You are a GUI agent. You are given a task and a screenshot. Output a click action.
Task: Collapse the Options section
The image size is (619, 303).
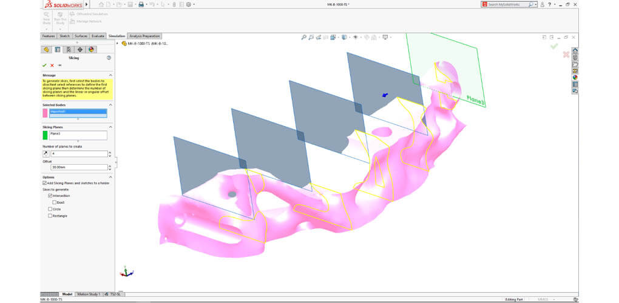(109, 177)
